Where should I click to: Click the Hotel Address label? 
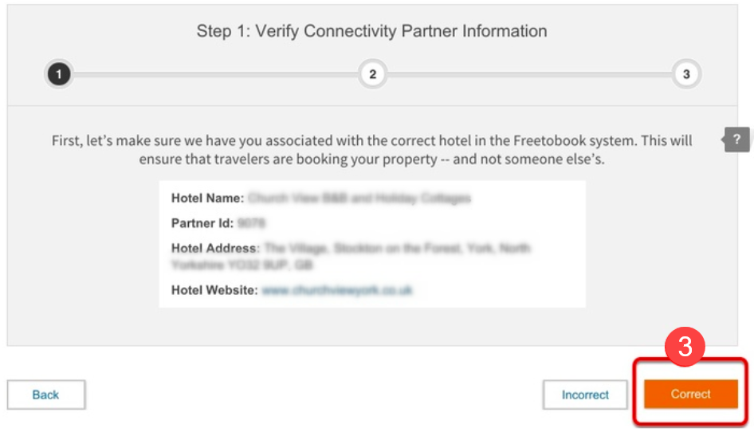coord(215,249)
